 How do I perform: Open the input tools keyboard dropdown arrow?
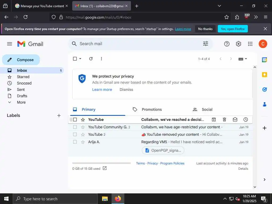(x=246, y=59)
